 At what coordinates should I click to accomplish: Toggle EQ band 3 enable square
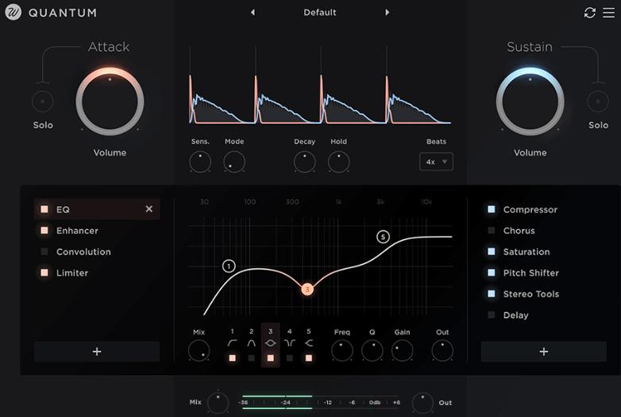click(271, 358)
